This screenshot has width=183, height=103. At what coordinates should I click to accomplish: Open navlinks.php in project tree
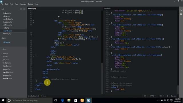point(8,72)
